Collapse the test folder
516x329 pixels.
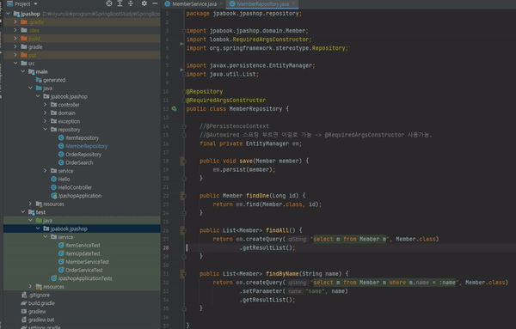[23, 212]
